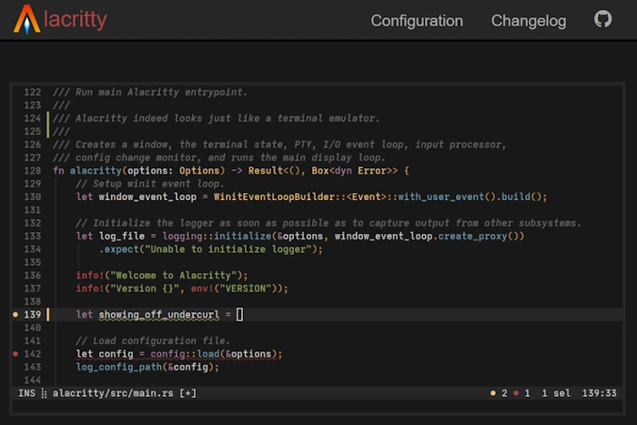637x425 pixels.
Task: Click line number 128
Action: pos(33,171)
